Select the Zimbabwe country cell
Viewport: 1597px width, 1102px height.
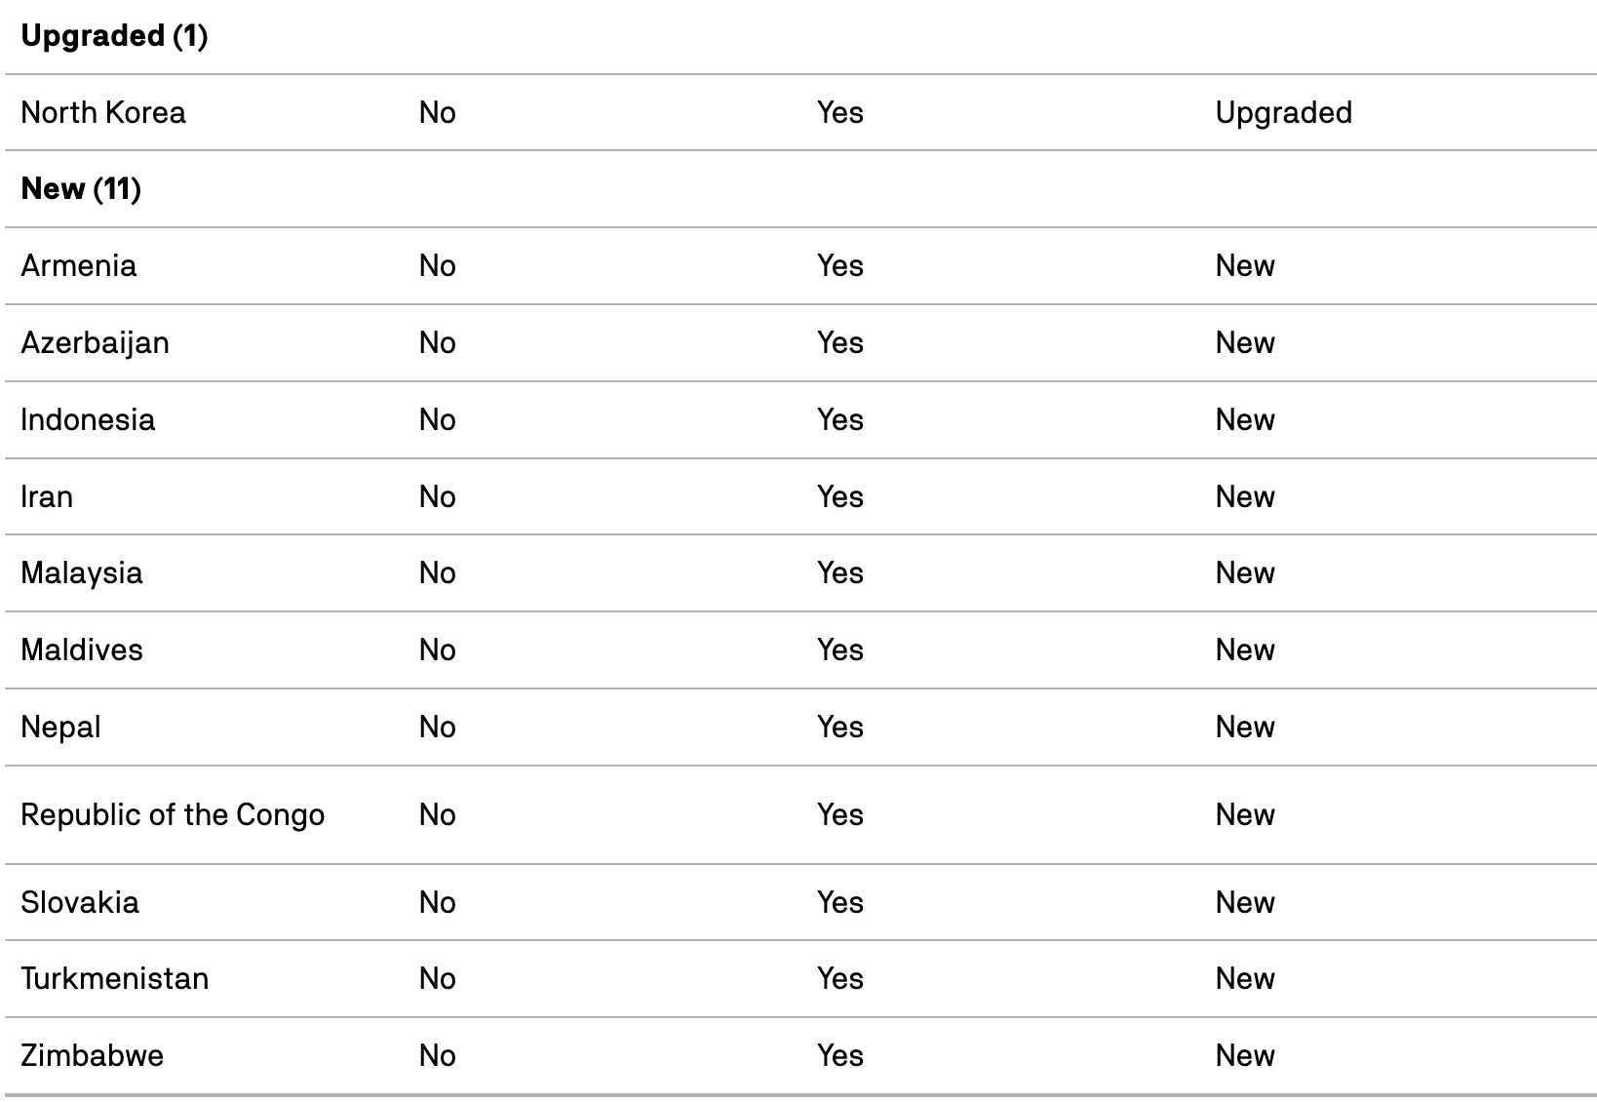[92, 1055]
